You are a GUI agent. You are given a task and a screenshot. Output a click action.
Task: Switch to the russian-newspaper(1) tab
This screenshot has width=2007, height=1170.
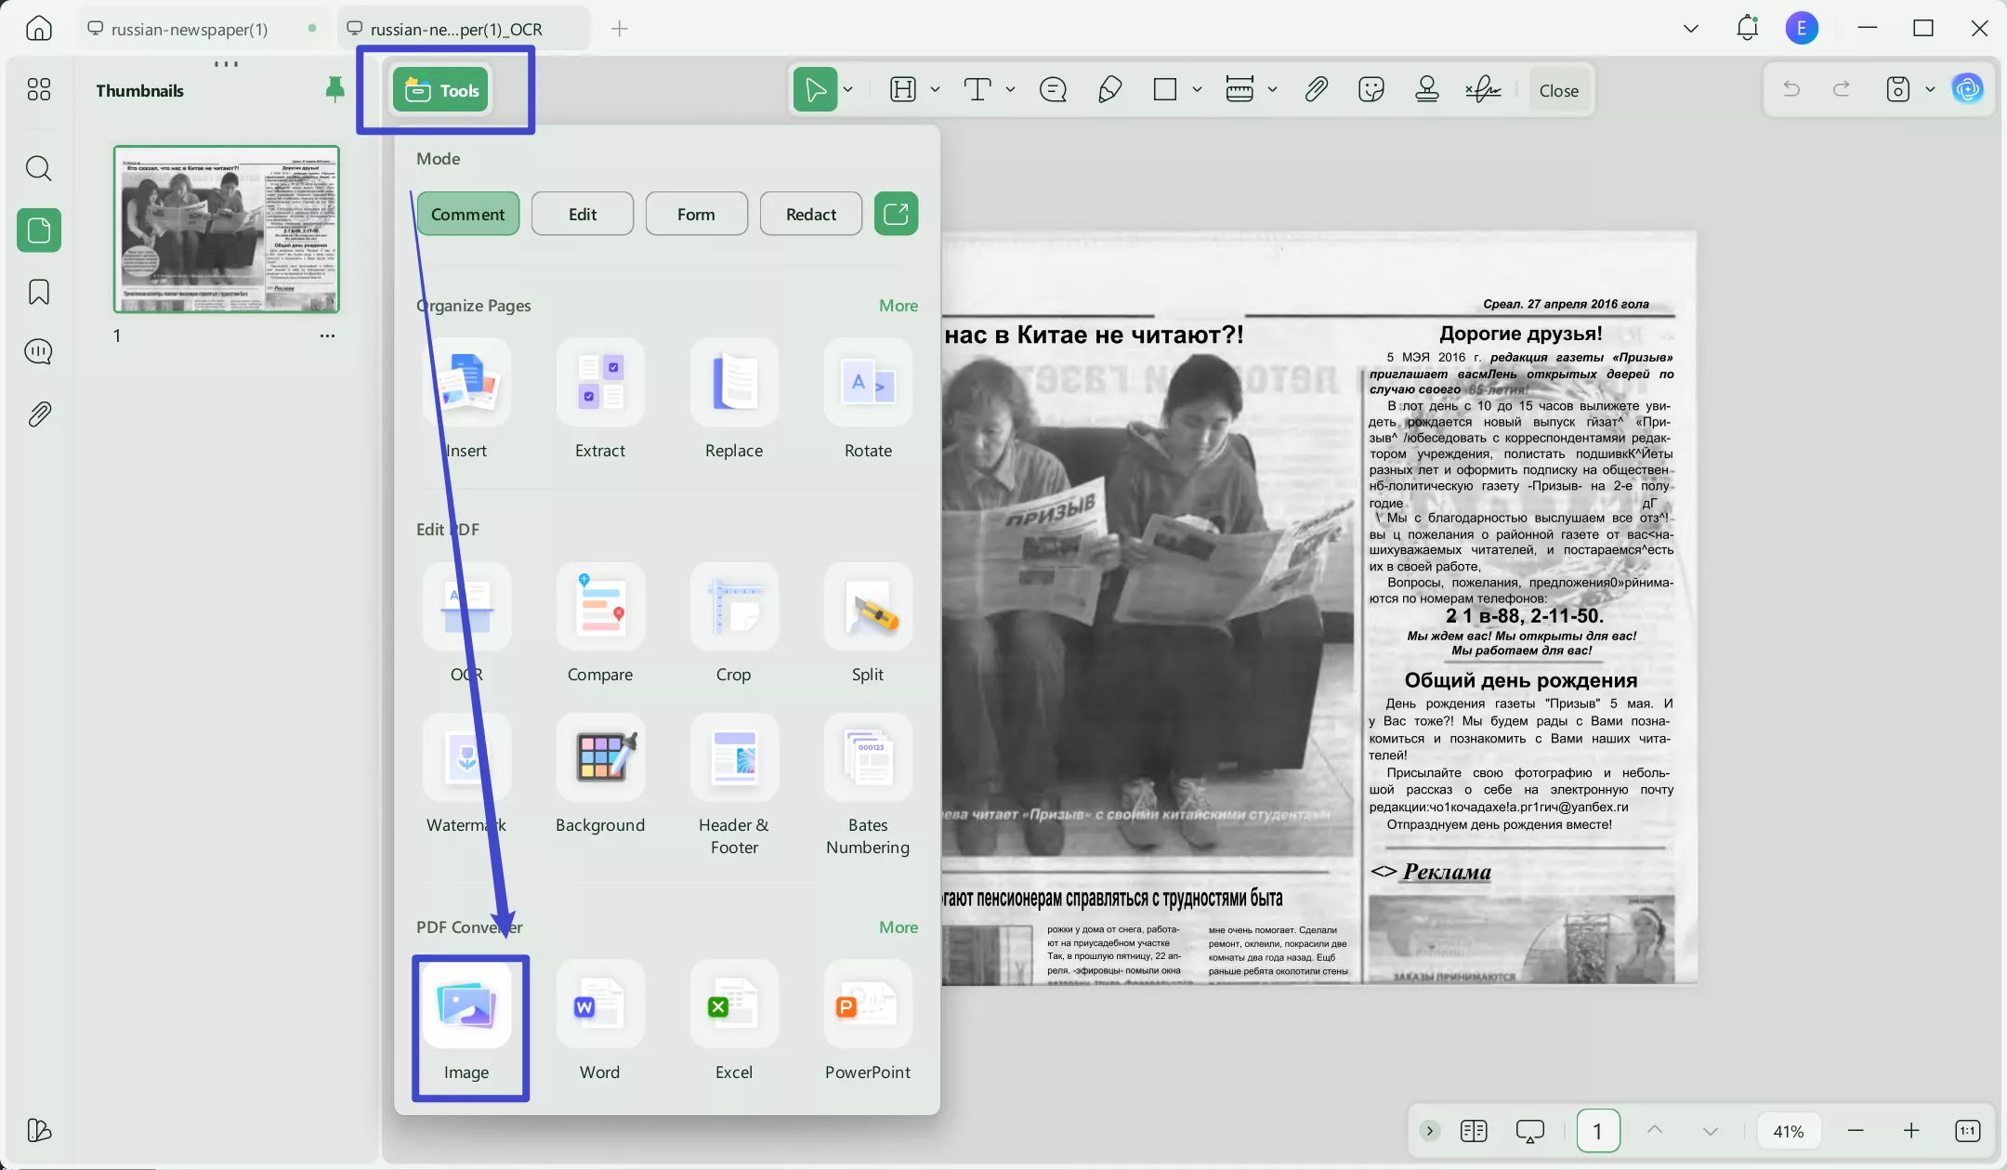pyautogui.click(x=190, y=28)
